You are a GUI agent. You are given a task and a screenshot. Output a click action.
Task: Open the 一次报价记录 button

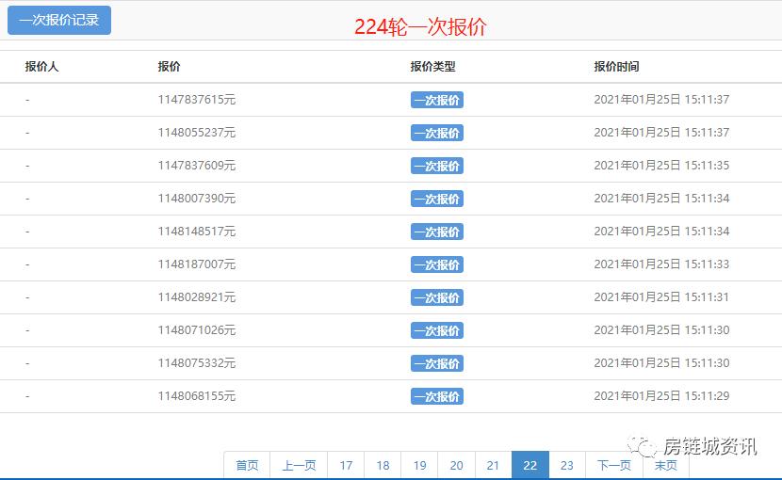(59, 20)
